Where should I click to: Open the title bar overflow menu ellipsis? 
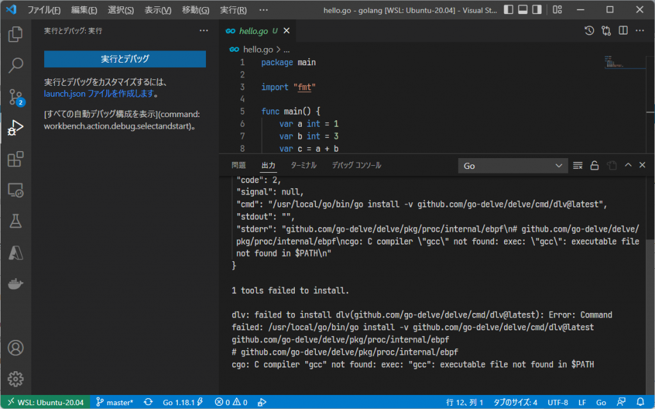pyautogui.click(x=264, y=10)
